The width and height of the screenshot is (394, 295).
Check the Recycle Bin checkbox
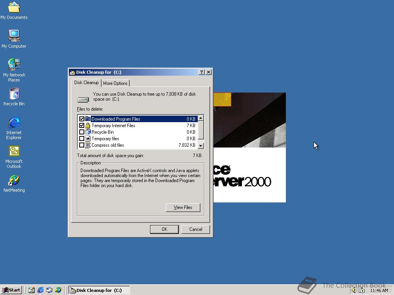[82, 132]
